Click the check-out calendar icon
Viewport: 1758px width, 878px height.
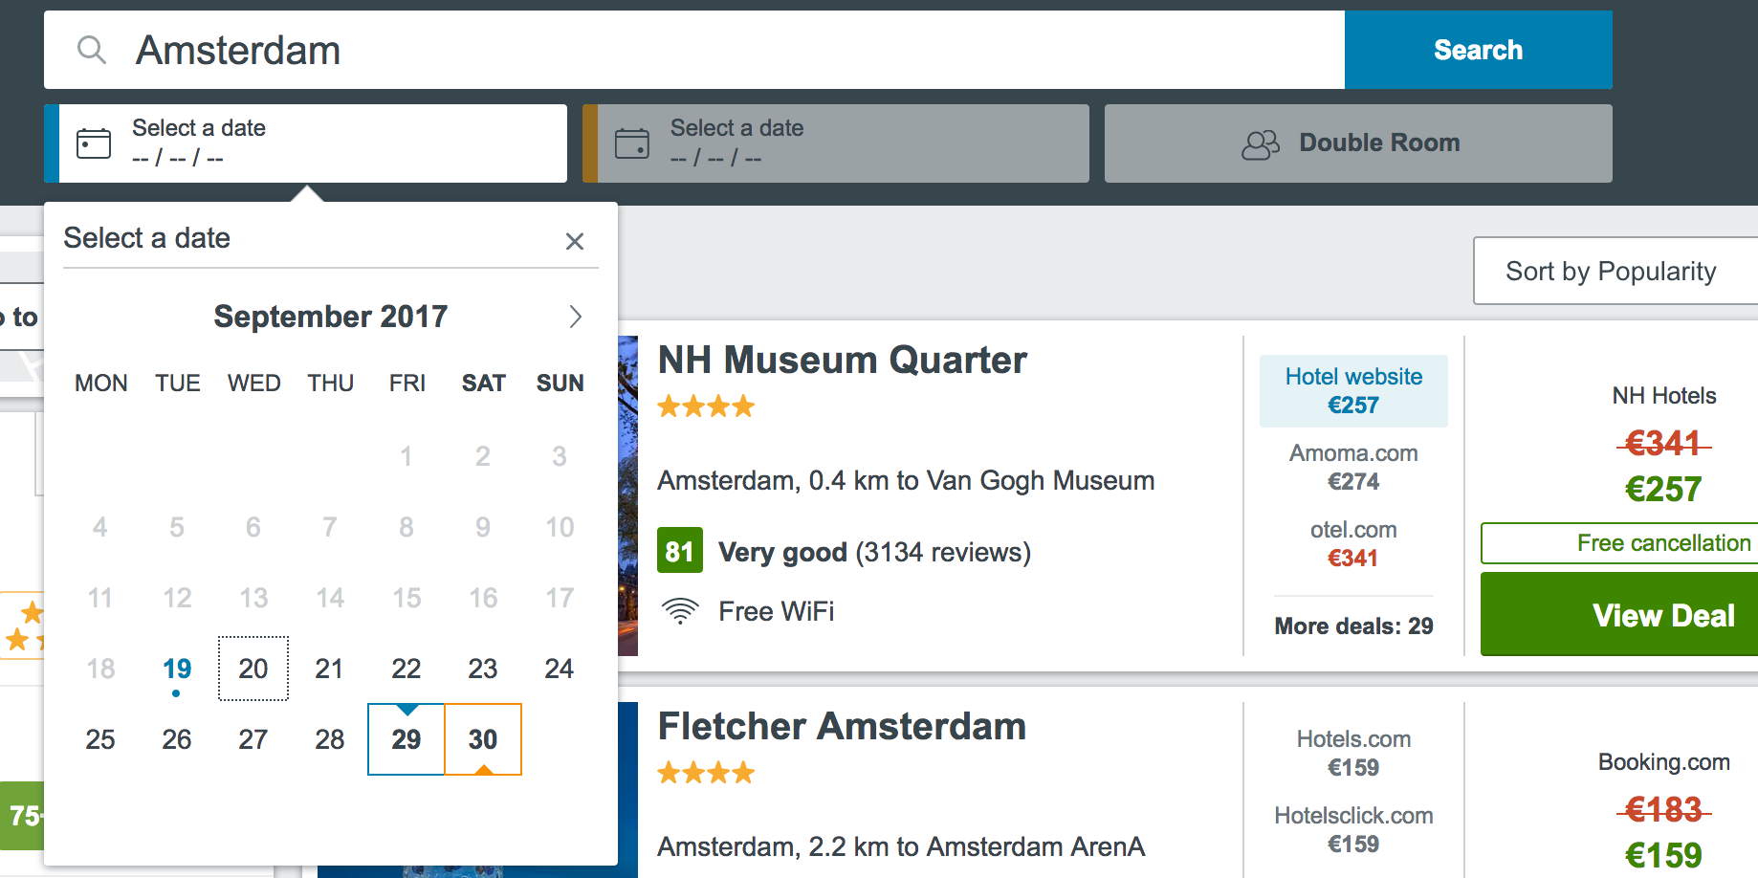(632, 143)
